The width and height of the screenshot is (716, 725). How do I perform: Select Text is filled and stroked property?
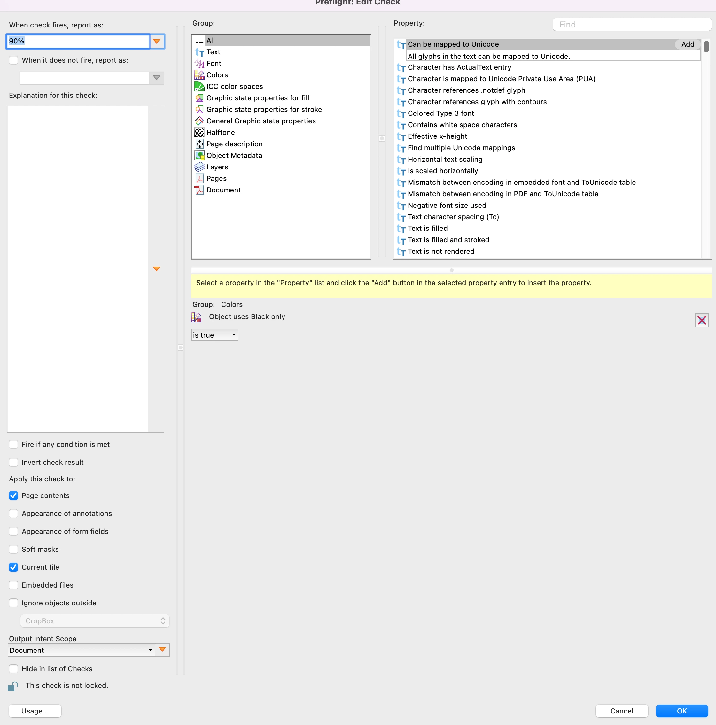(448, 240)
